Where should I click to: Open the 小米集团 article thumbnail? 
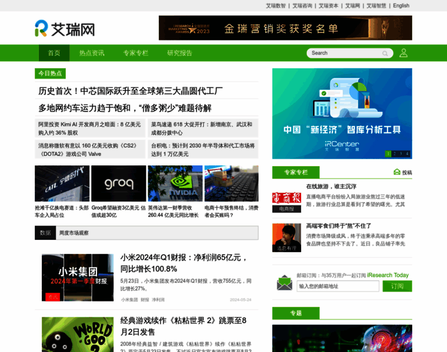pos(78,277)
